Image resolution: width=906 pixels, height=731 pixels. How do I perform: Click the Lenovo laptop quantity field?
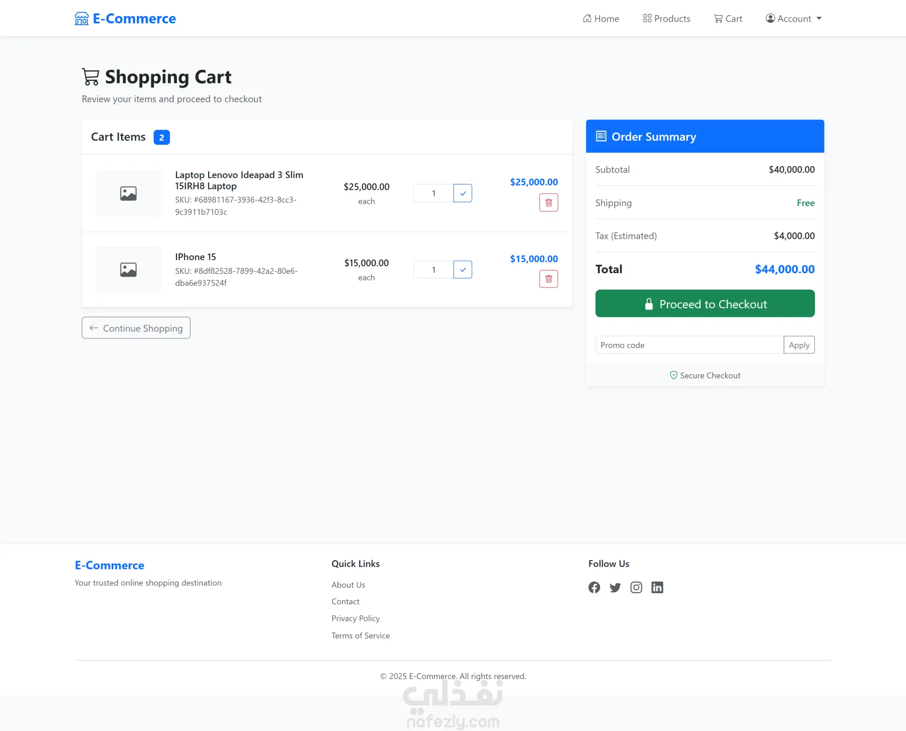point(433,193)
